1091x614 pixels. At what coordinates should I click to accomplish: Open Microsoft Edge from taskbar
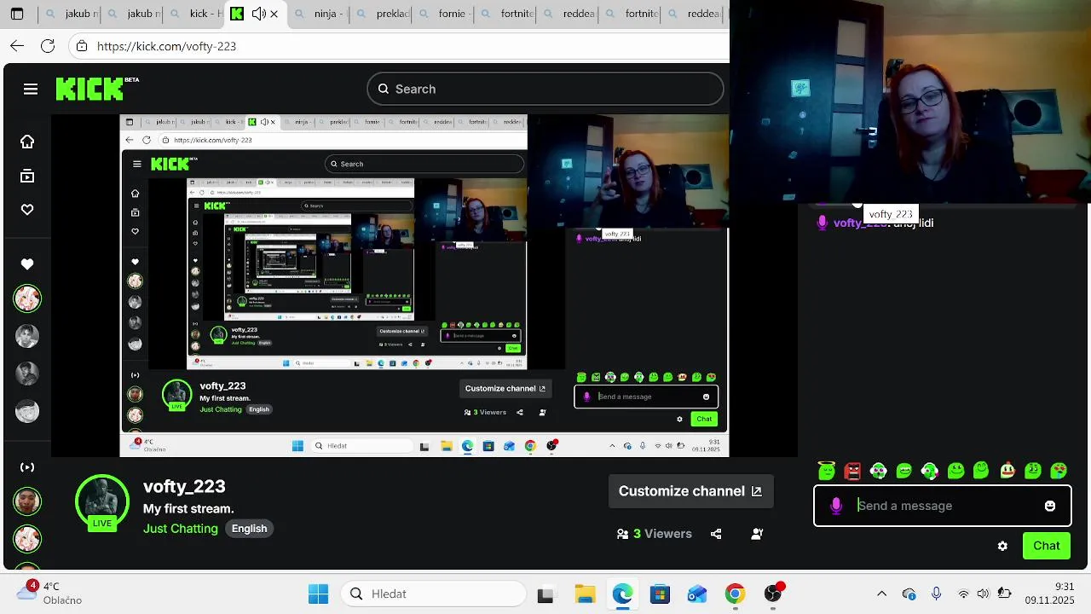622,594
